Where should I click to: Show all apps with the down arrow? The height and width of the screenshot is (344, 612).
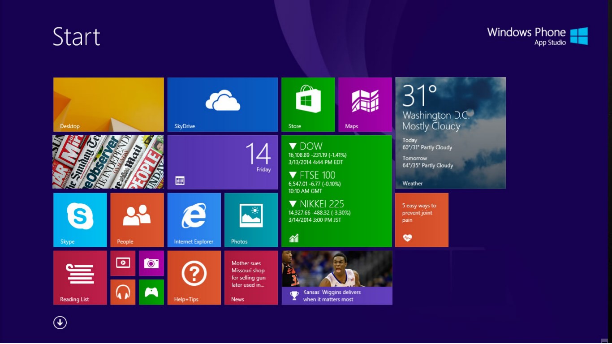click(x=60, y=322)
